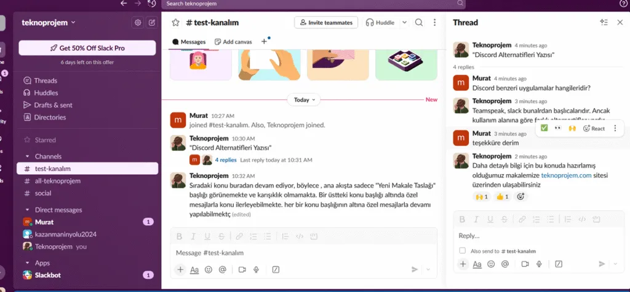Open the teknoprojem workspace menu
Screen dimensions: 630x292
pyautogui.click(x=49, y=23)
